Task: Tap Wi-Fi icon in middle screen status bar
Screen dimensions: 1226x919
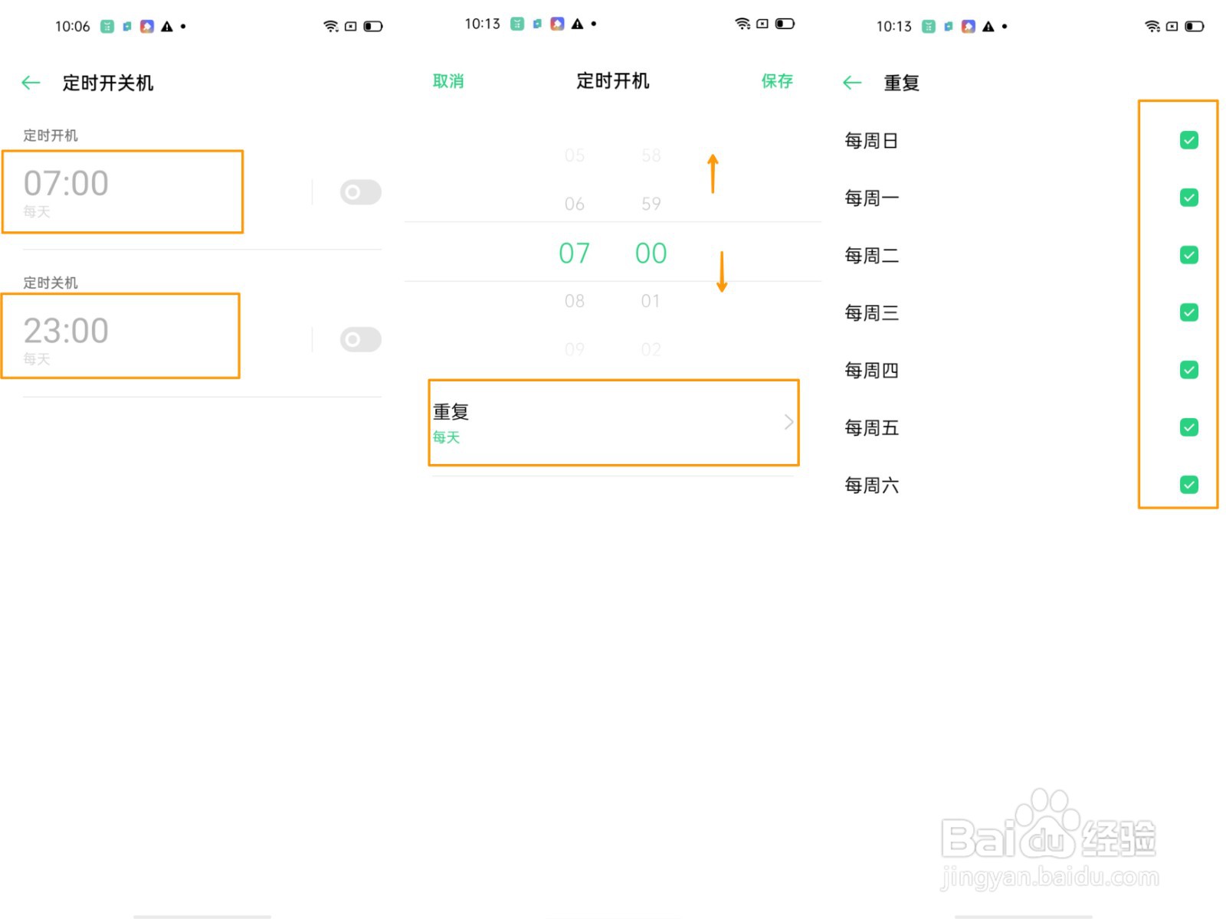Action: click(742, 24)
